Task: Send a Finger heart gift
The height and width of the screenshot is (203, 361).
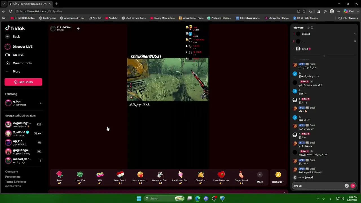Action: (x=241, y=178)
